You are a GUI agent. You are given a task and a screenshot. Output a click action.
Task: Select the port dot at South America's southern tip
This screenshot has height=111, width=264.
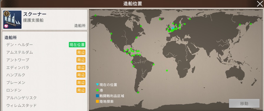[138, 92]
